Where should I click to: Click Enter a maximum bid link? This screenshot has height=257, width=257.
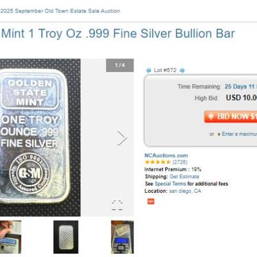point(239,134)
